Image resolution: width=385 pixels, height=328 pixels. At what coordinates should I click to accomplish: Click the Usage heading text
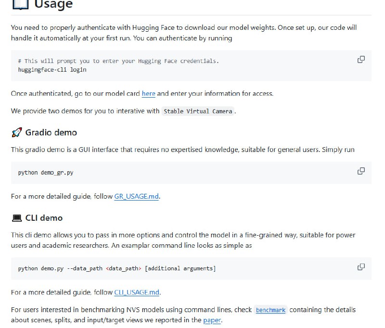coord(53,4)
